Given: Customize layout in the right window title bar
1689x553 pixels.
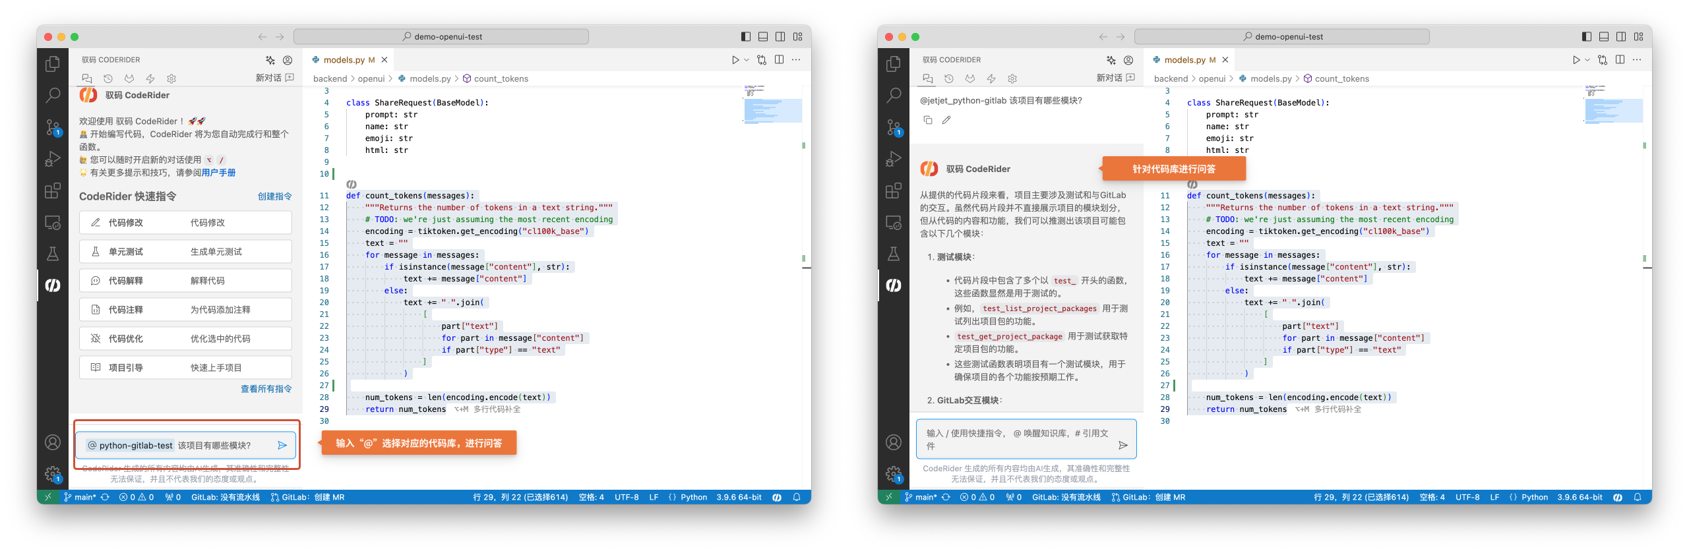Looking at the screenshot, I should [1639, 37].
